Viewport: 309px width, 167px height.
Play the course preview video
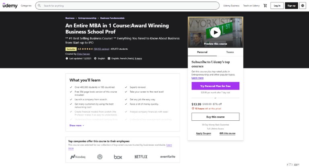(215, 32)
